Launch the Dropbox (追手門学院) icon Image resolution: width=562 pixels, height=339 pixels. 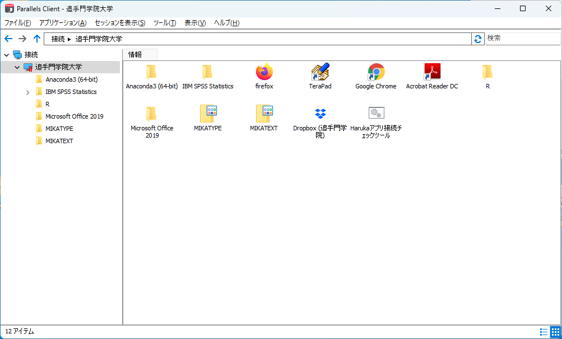(x=320, y=114)
